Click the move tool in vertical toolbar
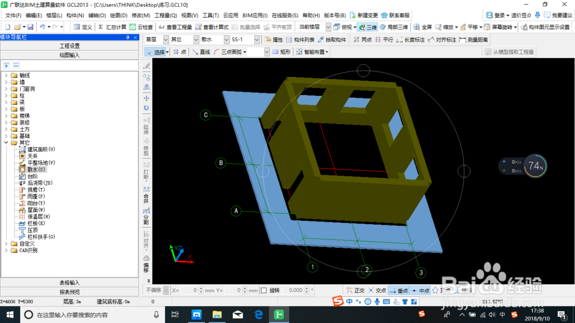Screen dimensions: 575x323 [146, 98]
